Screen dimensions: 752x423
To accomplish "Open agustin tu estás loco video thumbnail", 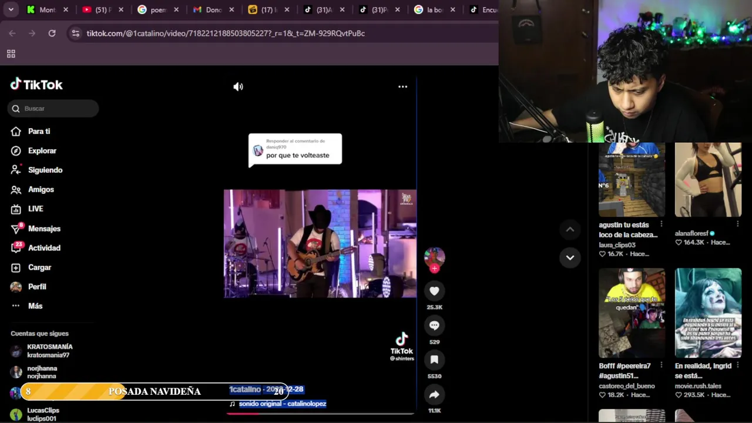I will (x=632, y=180).
